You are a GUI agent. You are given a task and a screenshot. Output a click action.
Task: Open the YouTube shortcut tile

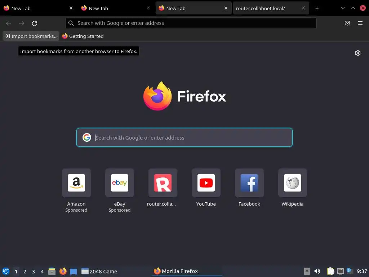[x=206, y=183]
